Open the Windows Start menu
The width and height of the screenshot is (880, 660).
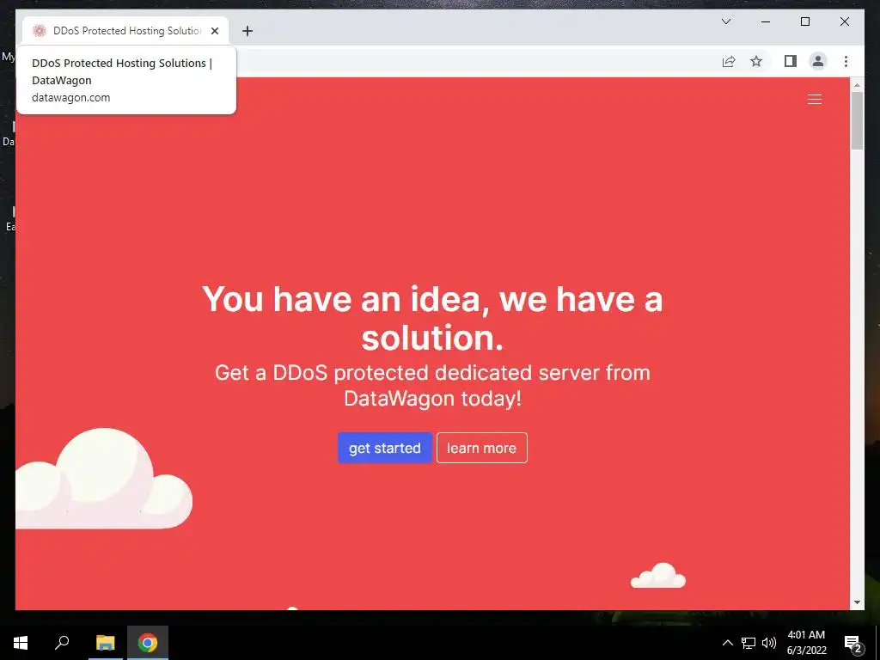tap(21, 643)
